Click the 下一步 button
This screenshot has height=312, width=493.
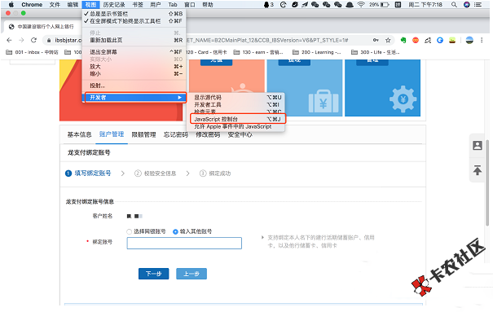(153, 274)
